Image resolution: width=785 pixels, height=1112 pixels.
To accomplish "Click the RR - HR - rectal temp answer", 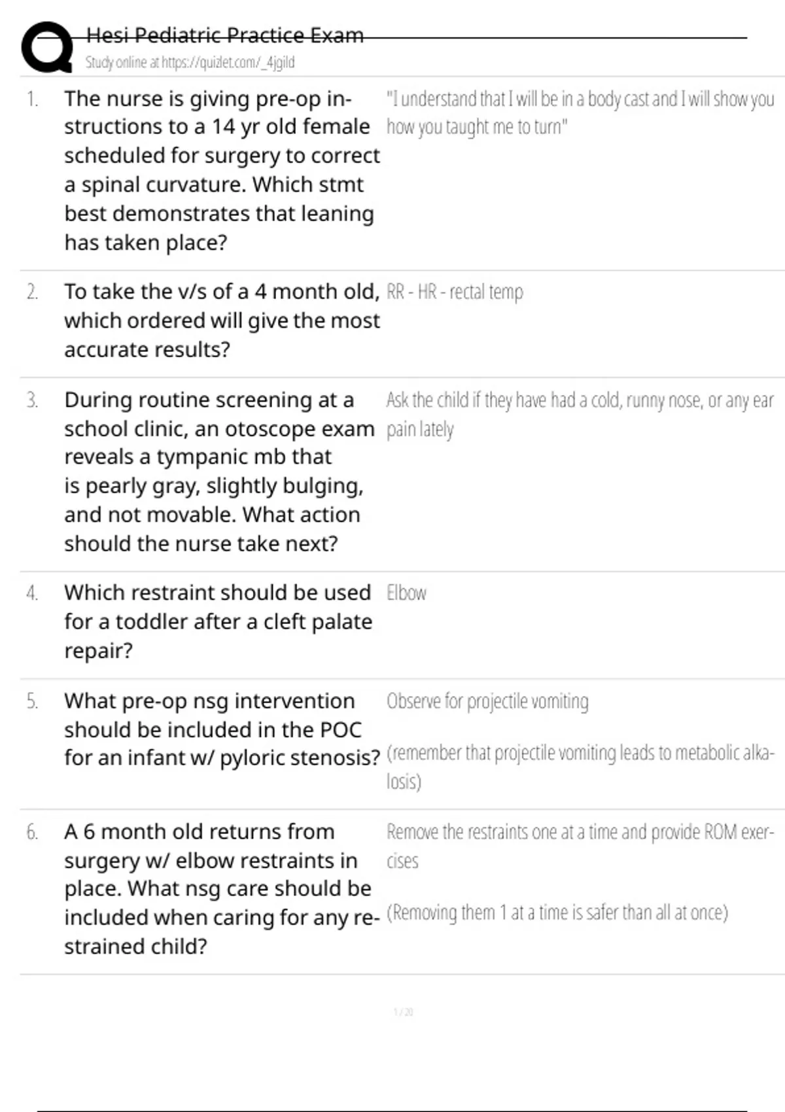I will click(x=455, y=292).
